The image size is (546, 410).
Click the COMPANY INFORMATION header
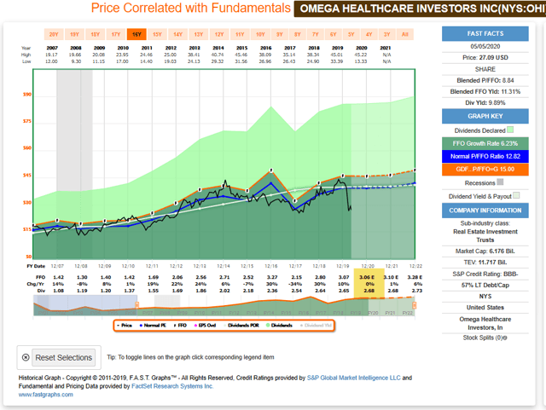pyautogui.click(x=485, y=211)
